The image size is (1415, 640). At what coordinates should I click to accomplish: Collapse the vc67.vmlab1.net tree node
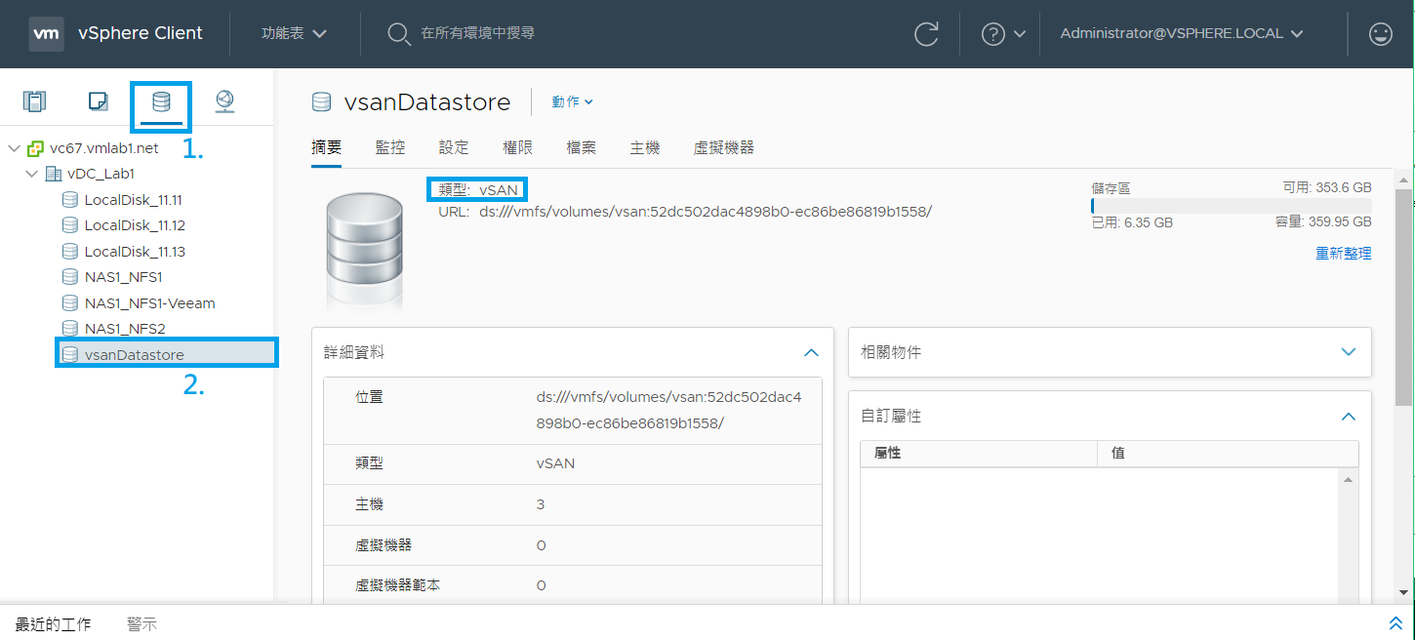tap(14, 147)
